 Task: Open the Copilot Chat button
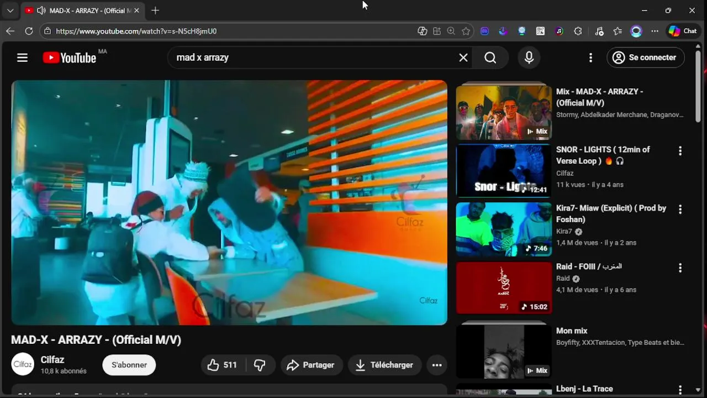point(683,31)
